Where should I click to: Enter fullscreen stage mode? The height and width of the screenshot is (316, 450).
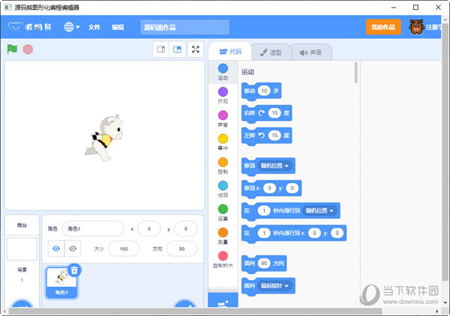[196, 49]
